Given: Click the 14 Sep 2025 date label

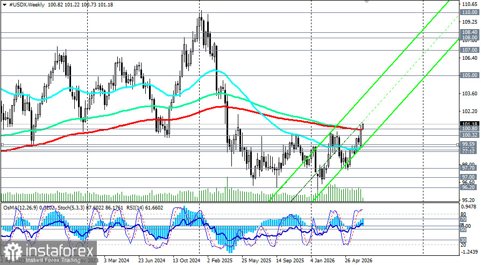Looking at the screenshot, I should click(x=290, y=260).
